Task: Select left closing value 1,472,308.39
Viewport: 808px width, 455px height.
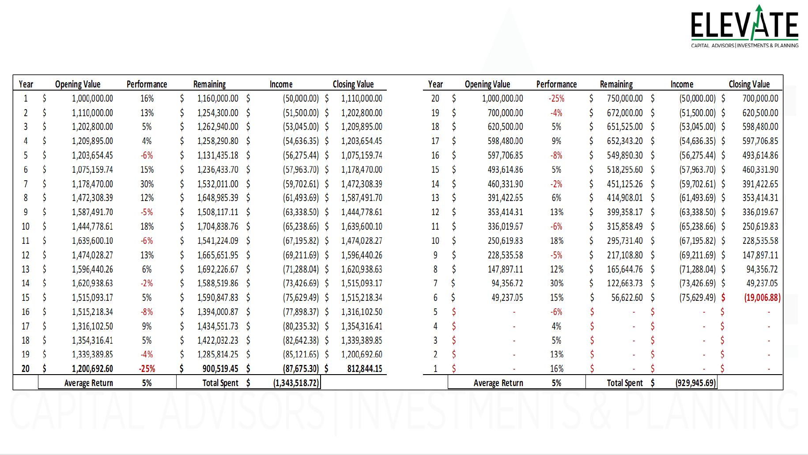Action: 362,184
